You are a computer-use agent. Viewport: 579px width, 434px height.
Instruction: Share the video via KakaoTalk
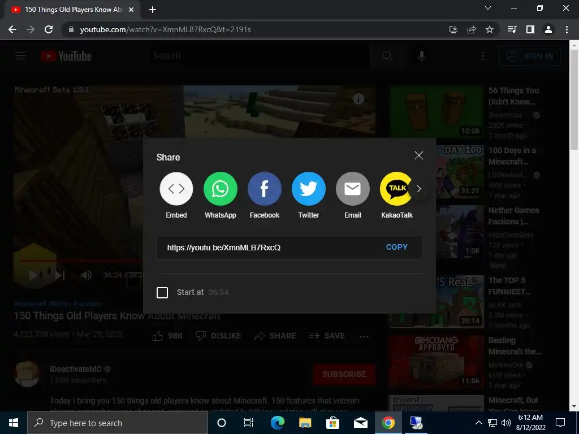point(396,189)
